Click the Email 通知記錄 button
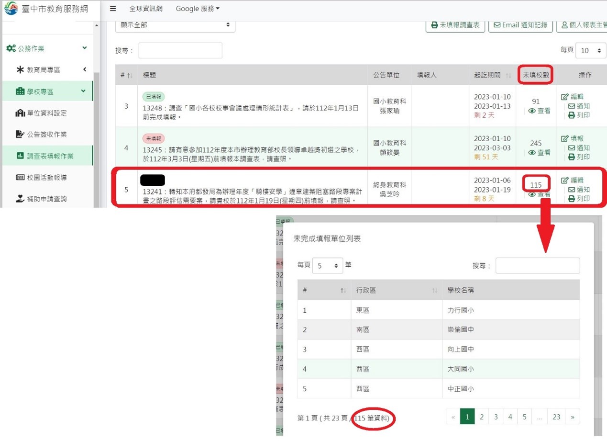The height and width of the screenshot is (441, 607). pyautogui.click(x=520, y=25)
